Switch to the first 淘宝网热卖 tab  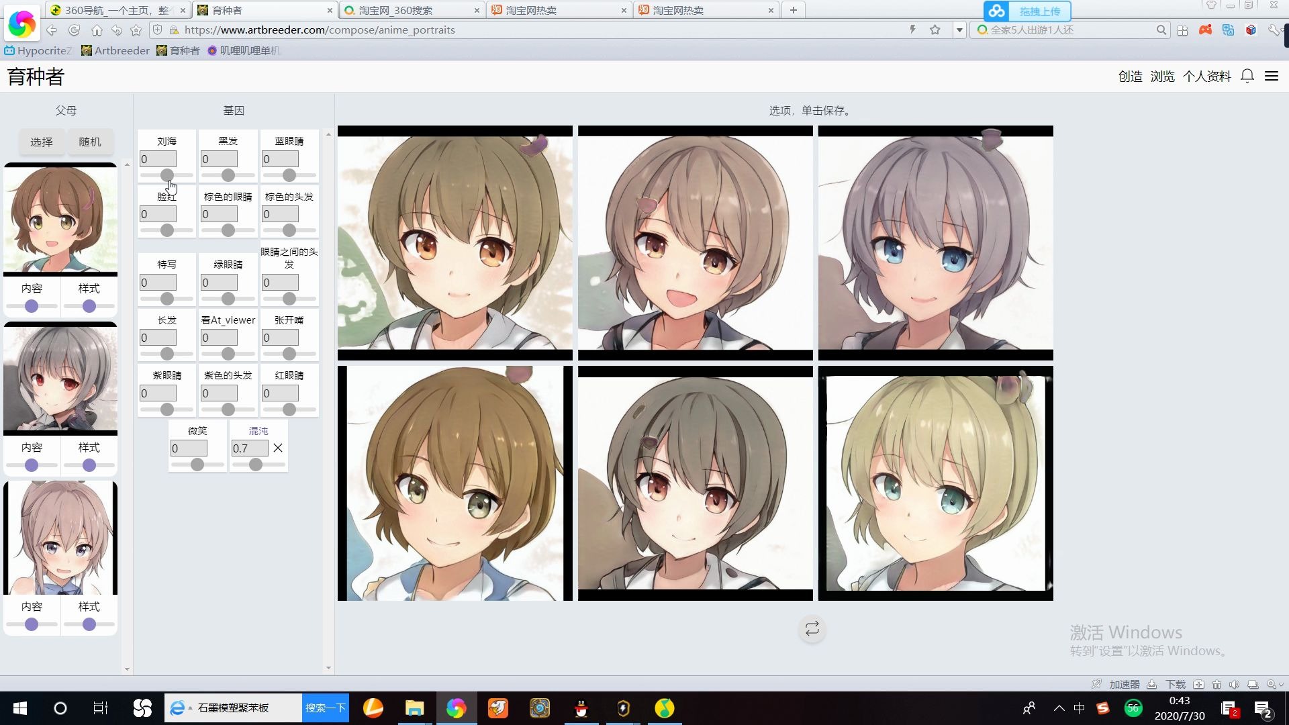pos(559,10)
